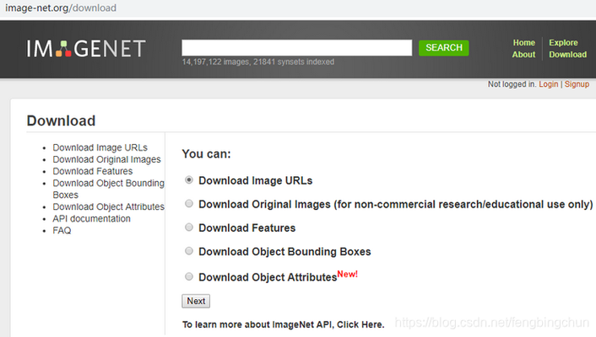Click the ImageNet logo
The image size is (596, 337).
pyautogui.click(x=86, y=49)
